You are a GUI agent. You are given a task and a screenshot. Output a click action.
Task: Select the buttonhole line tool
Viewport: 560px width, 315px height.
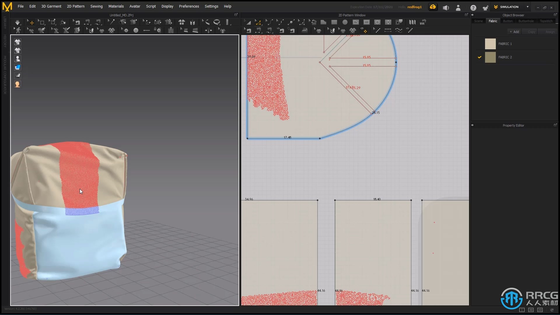pyautogui.click(x=147, y=30)
